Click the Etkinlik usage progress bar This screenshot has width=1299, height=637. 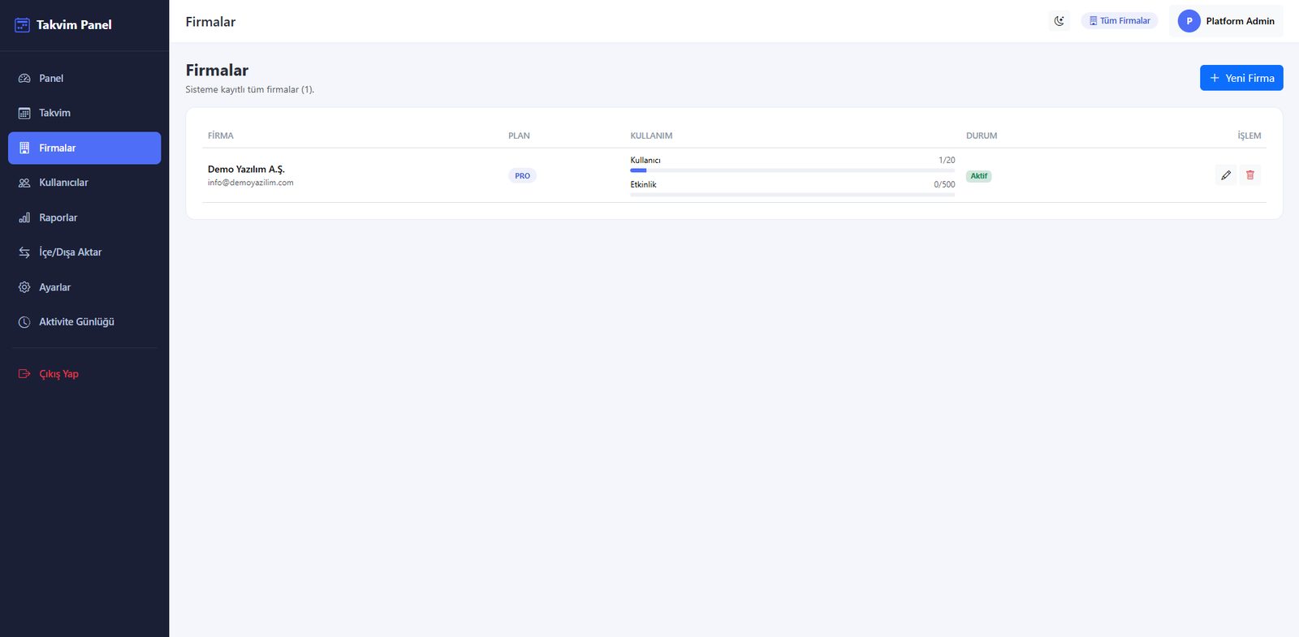point(792,195)
